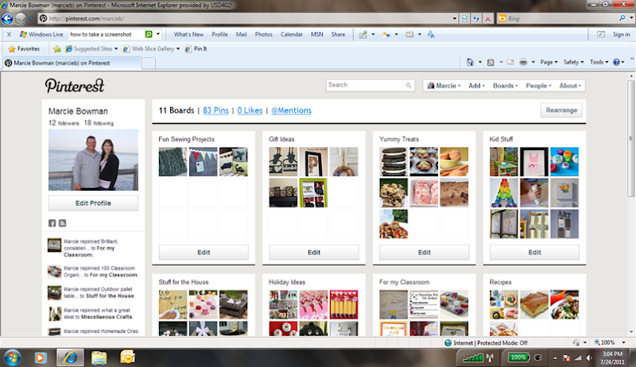Viewport: 636px width, 367px height.
Task: Click the Compatibility View icon in address bar
Action: [x=464, y=18]
